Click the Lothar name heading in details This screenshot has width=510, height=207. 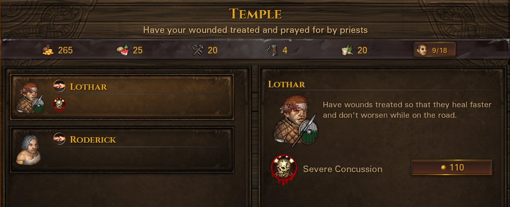(286, 84)
